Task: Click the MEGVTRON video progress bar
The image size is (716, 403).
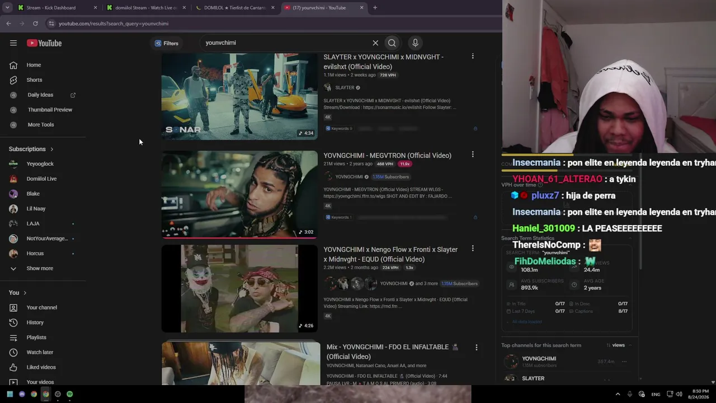Action: coord(239,237)
